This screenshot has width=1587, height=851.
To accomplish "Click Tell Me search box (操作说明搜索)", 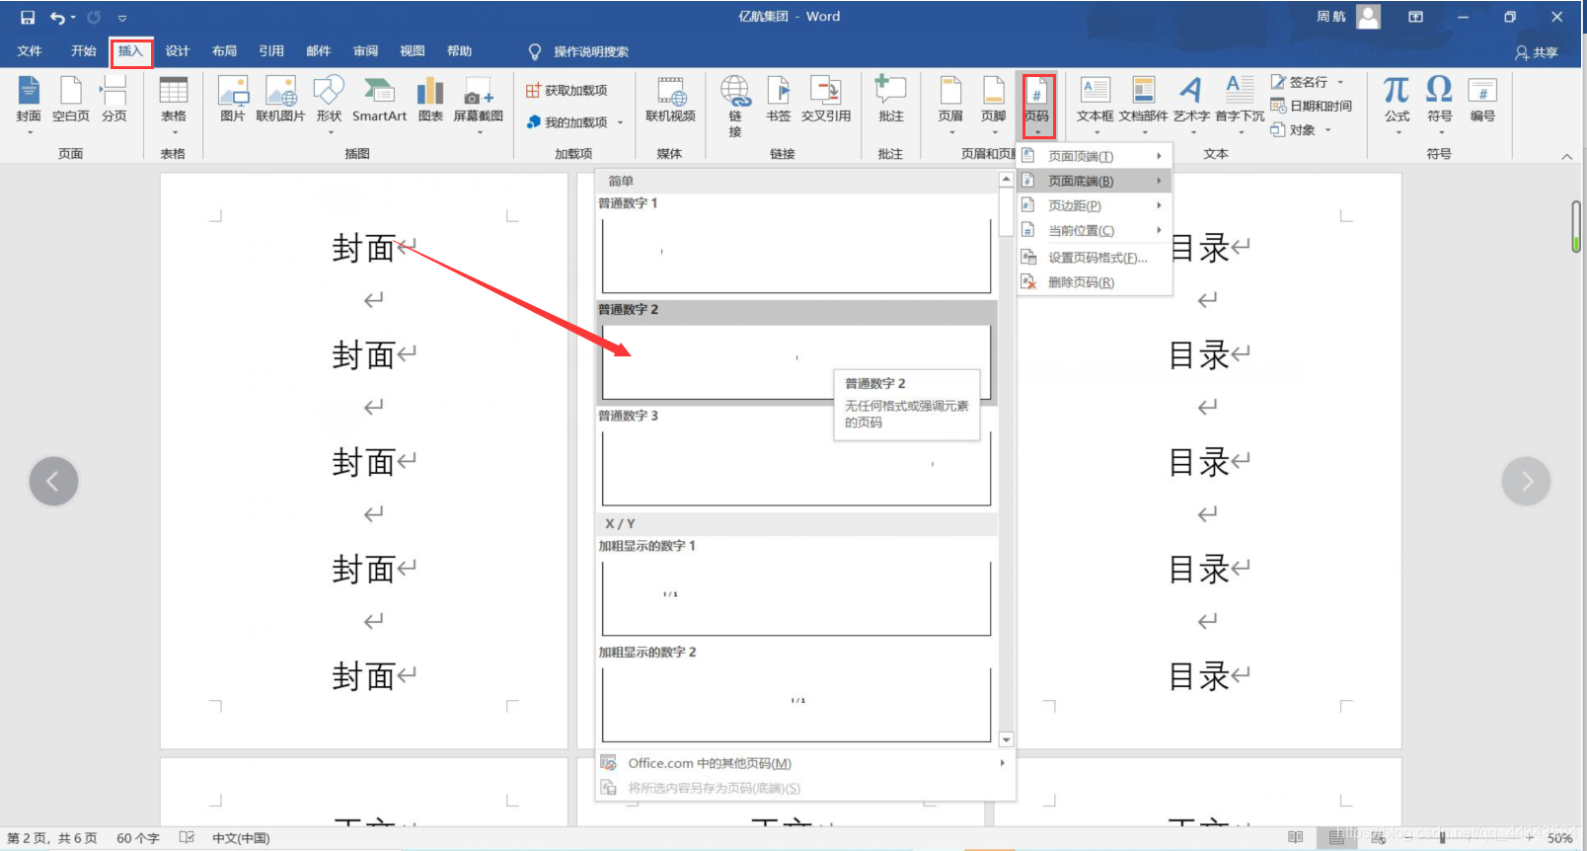I will pyautogui.click(x=579, y=51).
